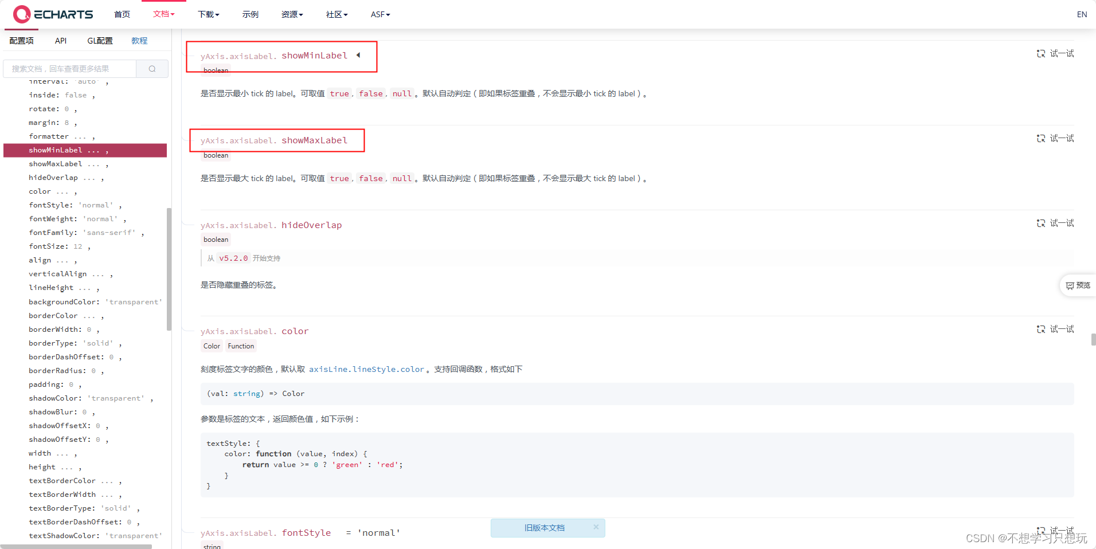The height and width of the screenshot is (549, 1096).
Task: Select shadowColor: 'transparent' tree entry
Action: [x=91, y=398]
